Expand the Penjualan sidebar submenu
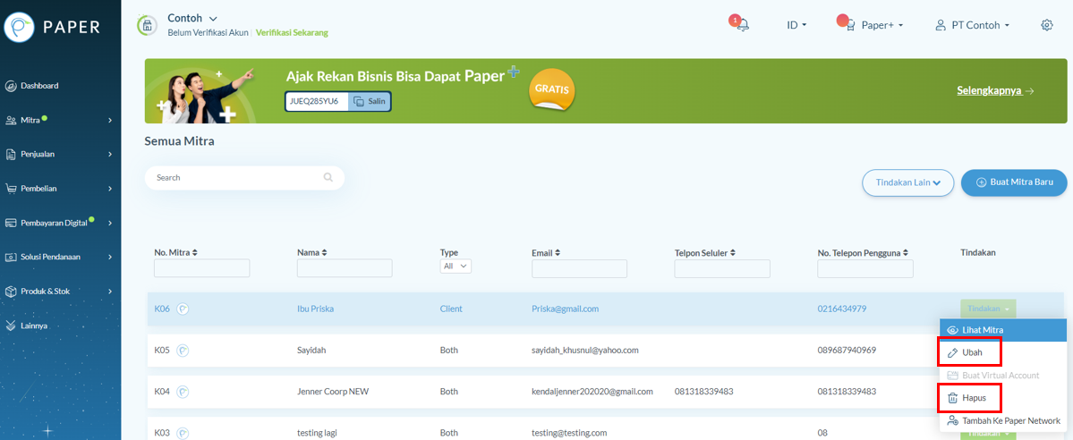The image size is (1073, 440). pyautogui.click(x=110, y=155)
